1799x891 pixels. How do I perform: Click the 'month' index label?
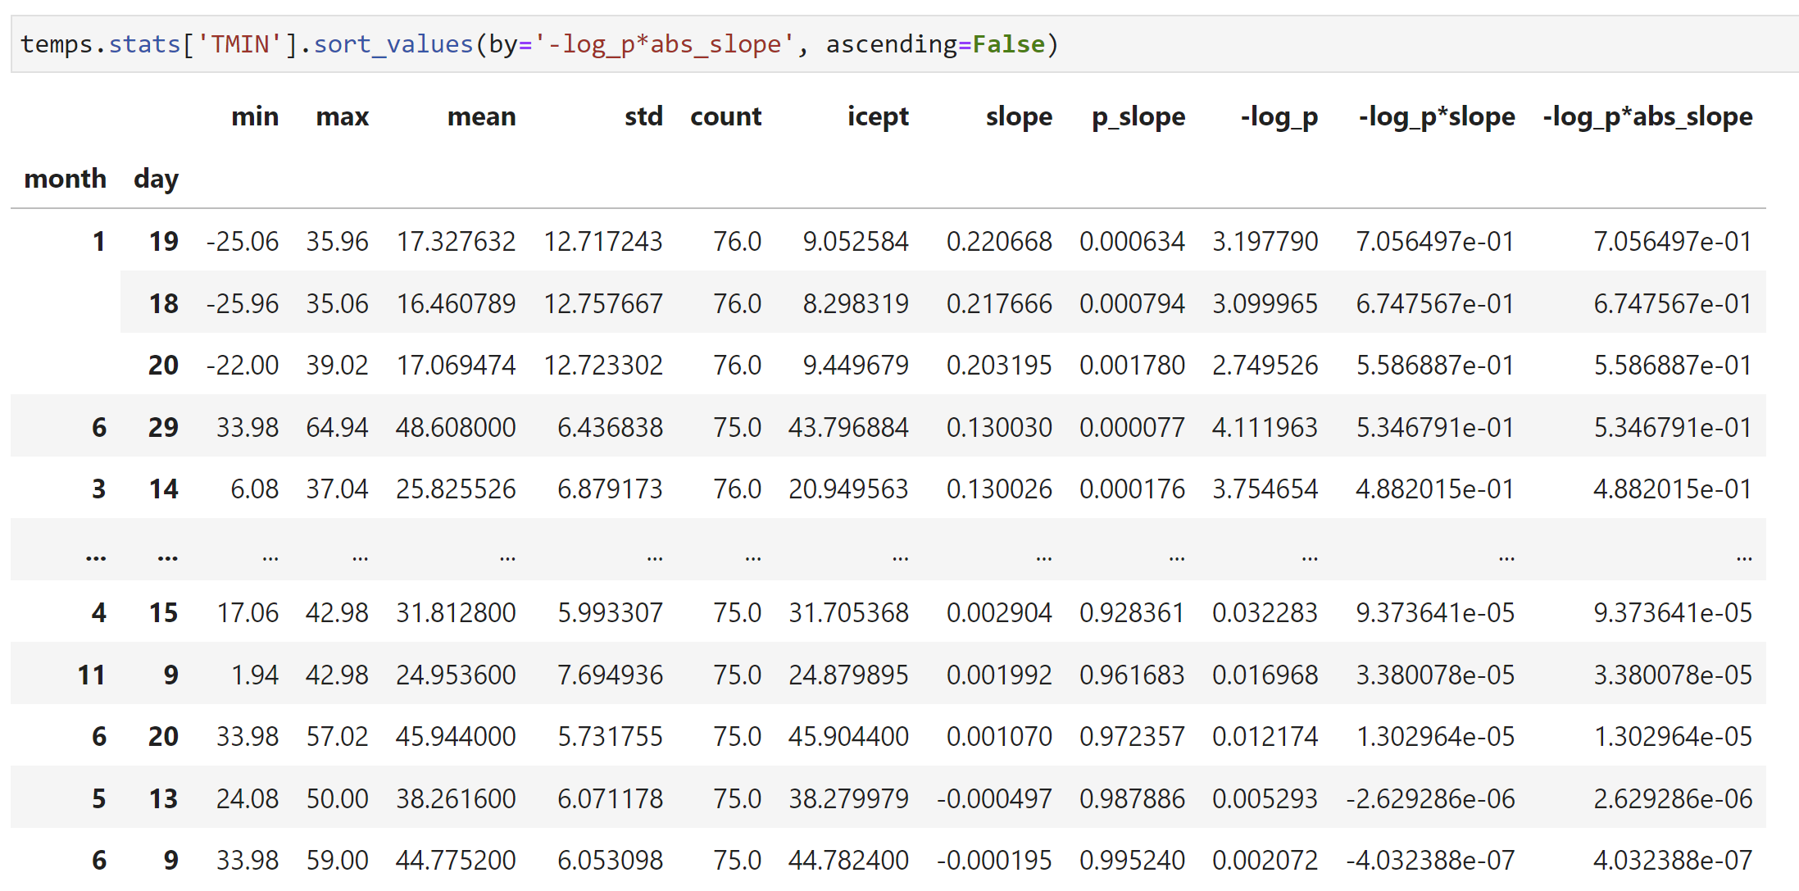66,179
